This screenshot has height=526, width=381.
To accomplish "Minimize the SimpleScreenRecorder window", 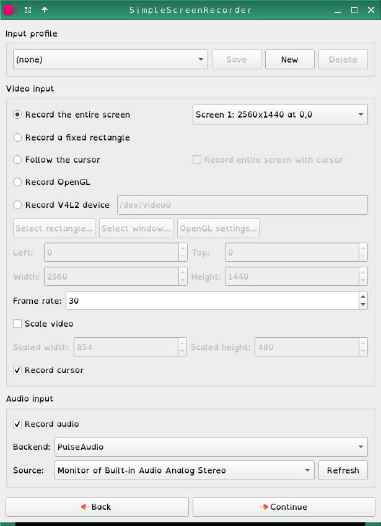I will pyautogui.click(x=337, y=10).
